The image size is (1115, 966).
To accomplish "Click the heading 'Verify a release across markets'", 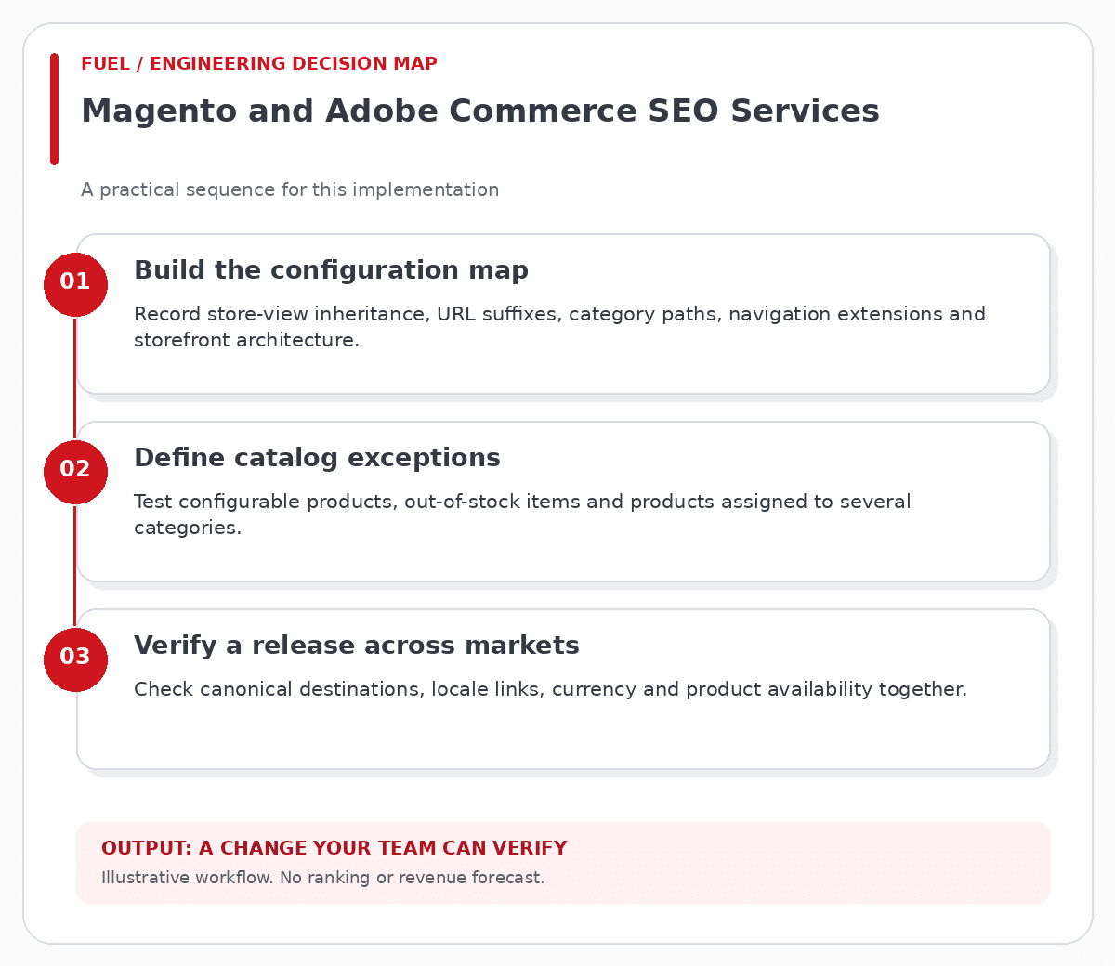I will click(357, 646).
